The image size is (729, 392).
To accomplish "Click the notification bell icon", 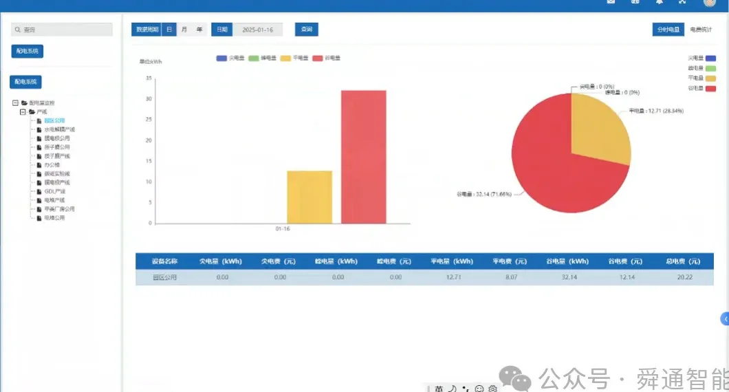I will point(660,2).
